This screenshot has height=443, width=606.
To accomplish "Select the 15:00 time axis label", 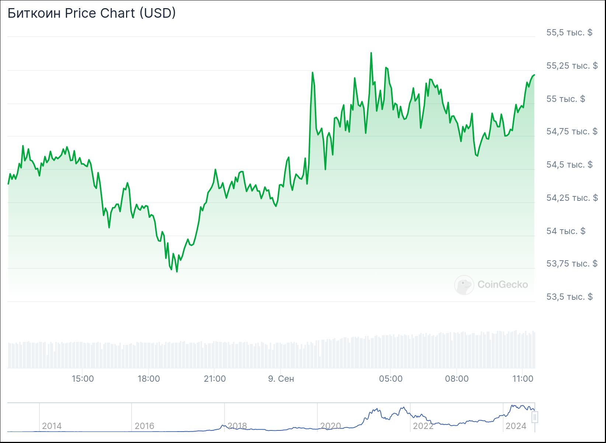I will coord(83,379).
